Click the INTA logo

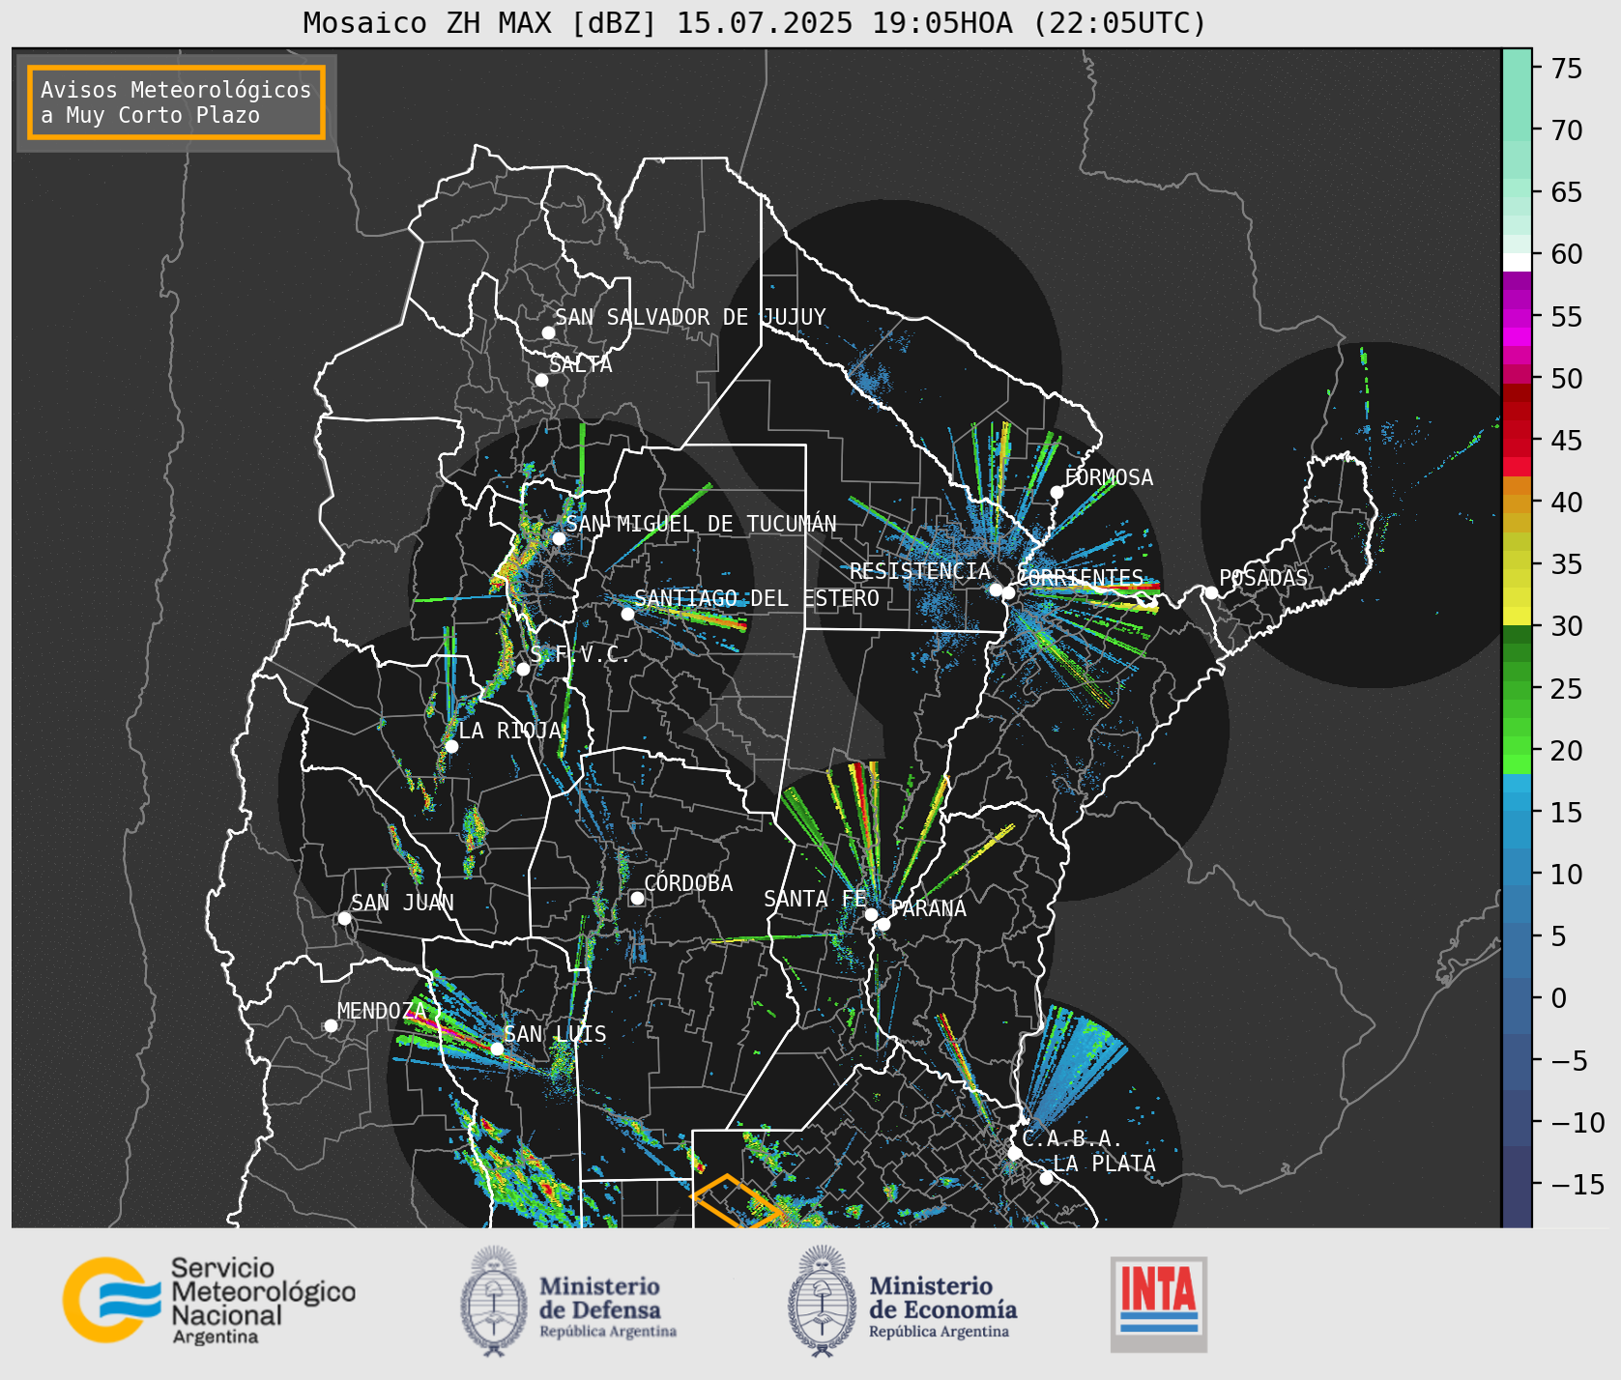(1158, 1304)
